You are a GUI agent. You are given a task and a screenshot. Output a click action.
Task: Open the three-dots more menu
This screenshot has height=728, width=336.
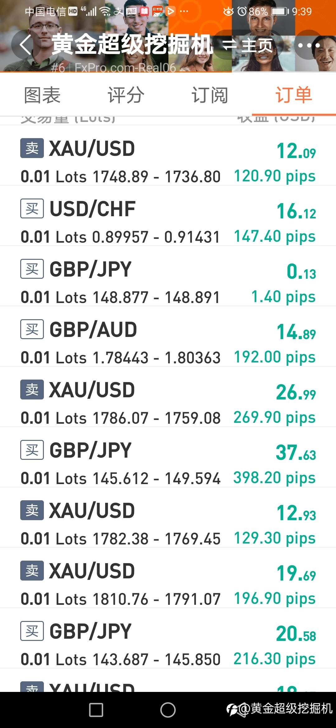pyautogui.click(x=309, y=45)
